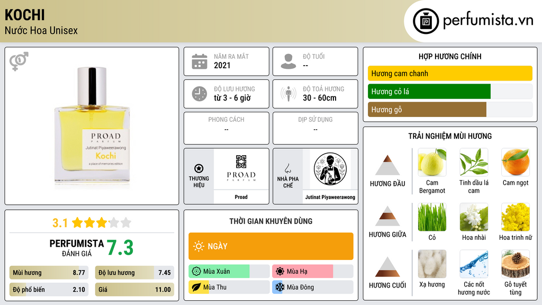Screen dimensions: 542x305
Task: Click the Hương cỏ lá green accord bar
Action: tap(450, 91)
